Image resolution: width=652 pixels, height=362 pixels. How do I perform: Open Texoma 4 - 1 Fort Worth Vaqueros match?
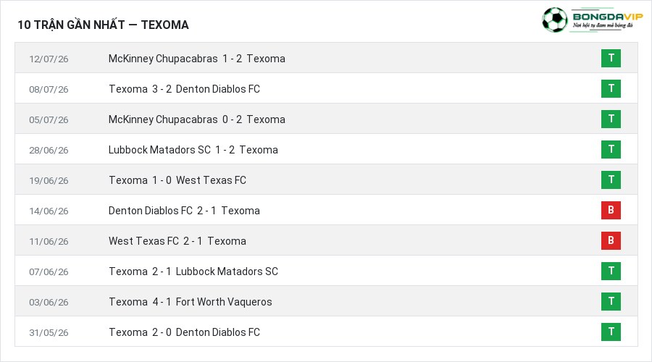pos(191,302)
